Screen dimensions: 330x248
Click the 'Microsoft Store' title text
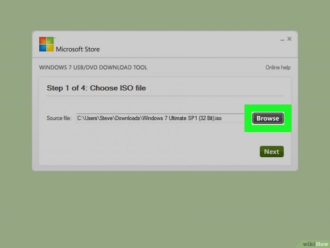pyautogui.click(x=78, y=49)
